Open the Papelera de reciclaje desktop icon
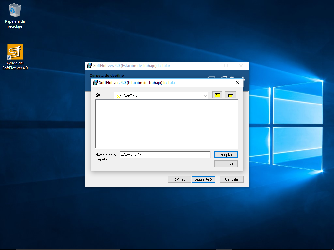 (x=15, y=11)
